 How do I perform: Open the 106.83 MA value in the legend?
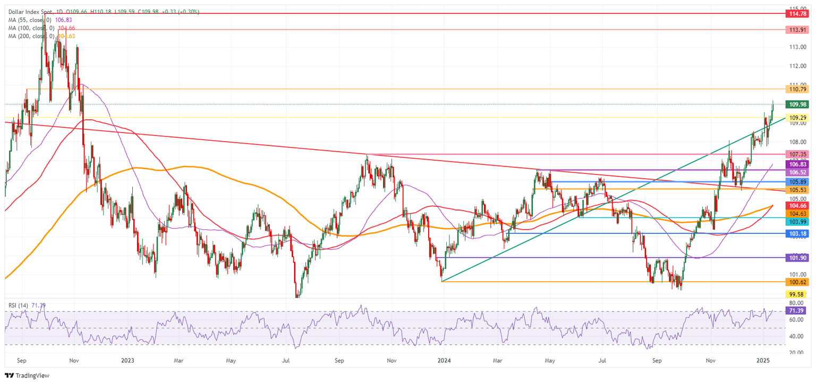pyautogui.click(x=63, y=20)
